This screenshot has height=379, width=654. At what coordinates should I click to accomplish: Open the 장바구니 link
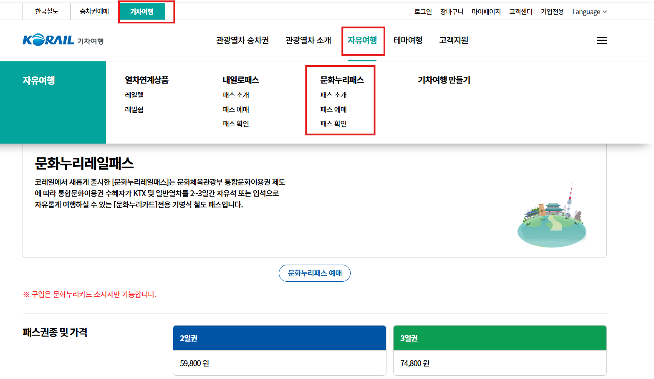[452, 12]
